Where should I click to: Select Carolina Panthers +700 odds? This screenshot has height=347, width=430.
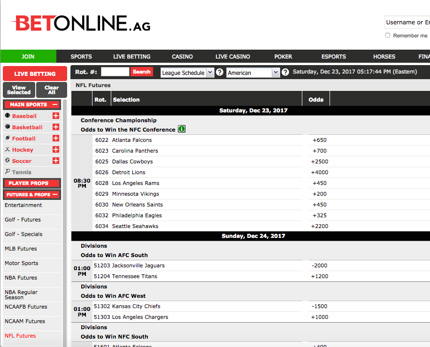pyautogui.click(x=320, y=150)
